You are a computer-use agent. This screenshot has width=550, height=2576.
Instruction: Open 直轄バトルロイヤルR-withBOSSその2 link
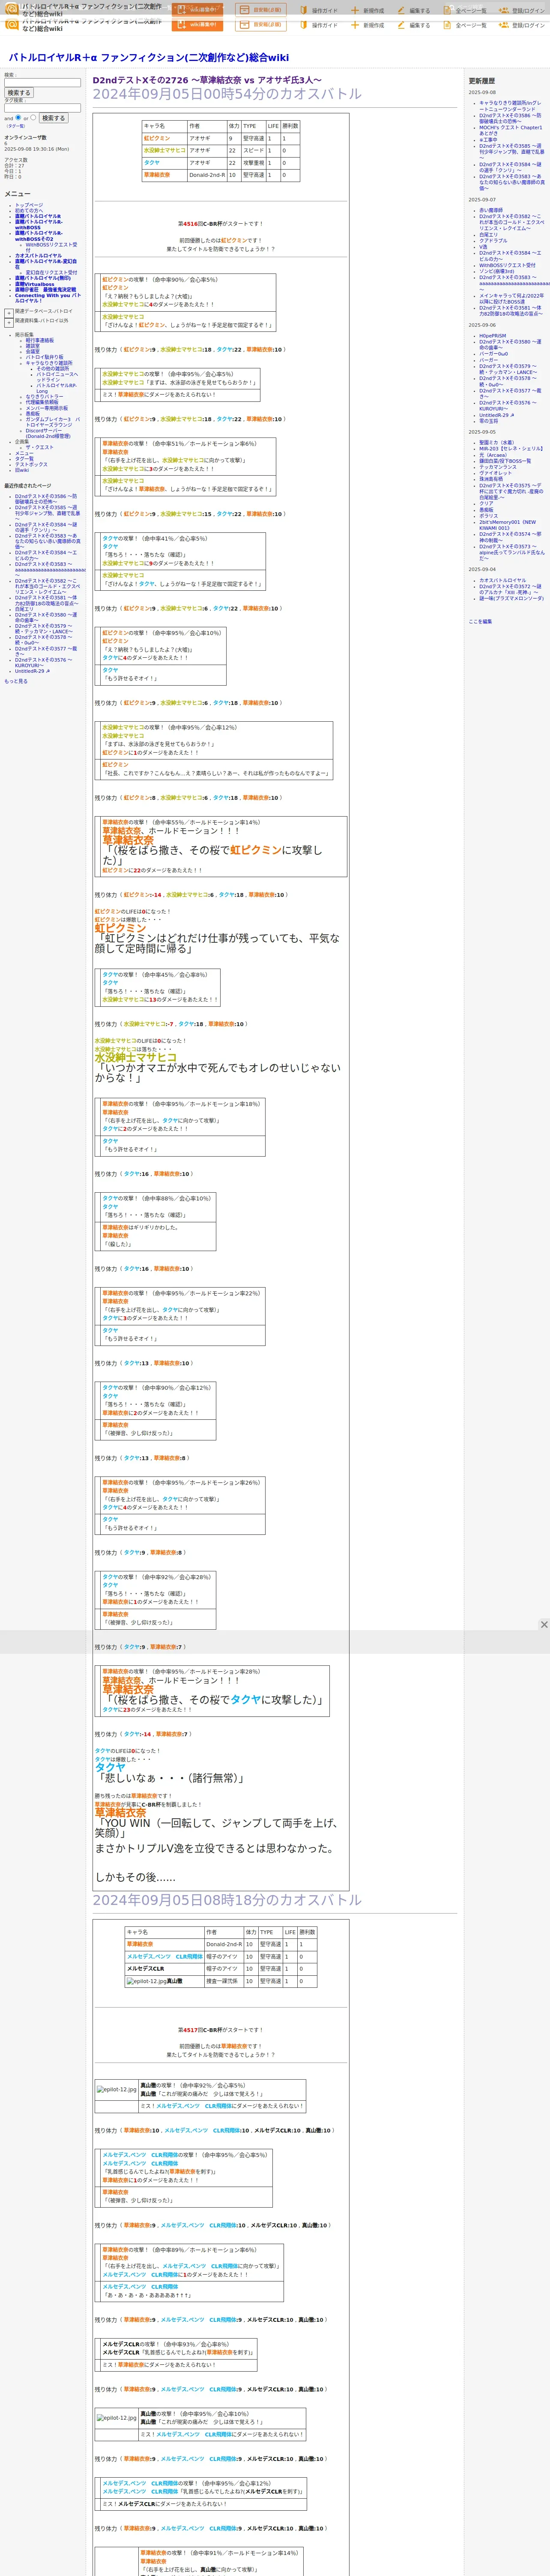38,236
